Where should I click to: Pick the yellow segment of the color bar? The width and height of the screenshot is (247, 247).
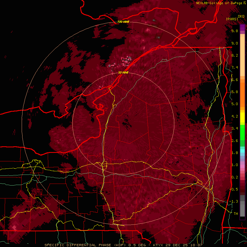[242, 117]
